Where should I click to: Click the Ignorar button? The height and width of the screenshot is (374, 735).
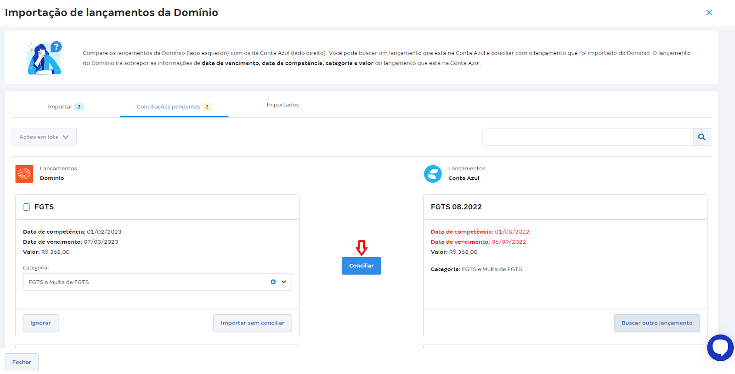pyautogui.click(x=41, y=323)
